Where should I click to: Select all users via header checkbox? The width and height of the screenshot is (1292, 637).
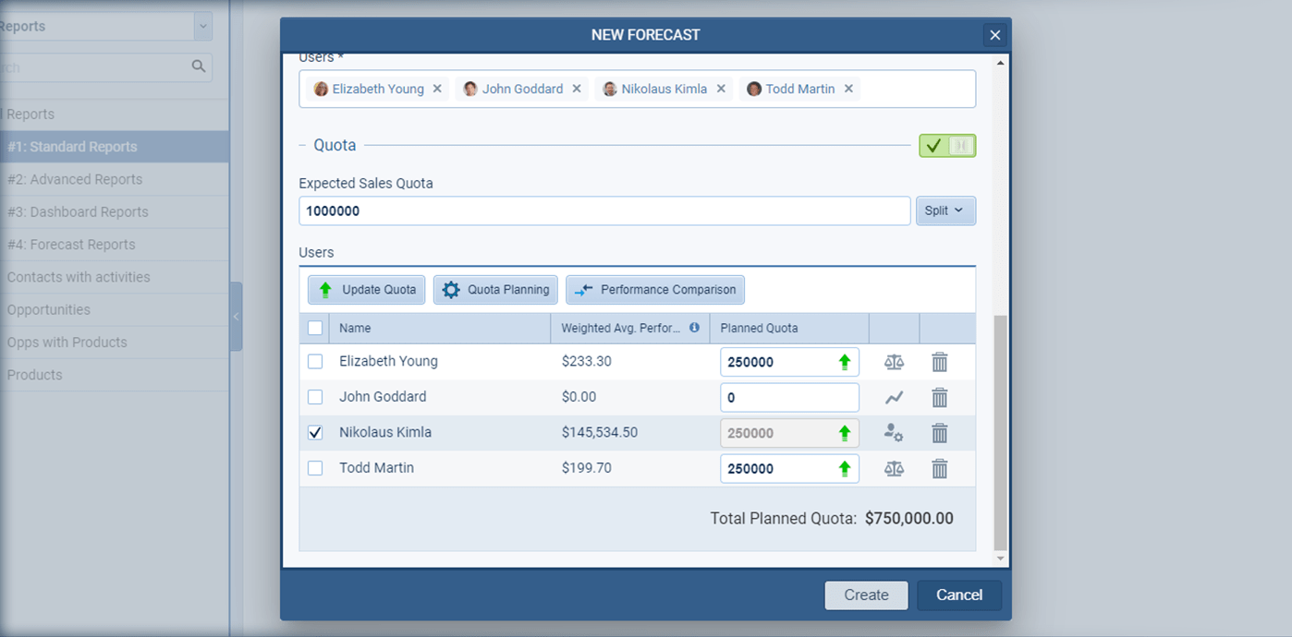(314, 328)
